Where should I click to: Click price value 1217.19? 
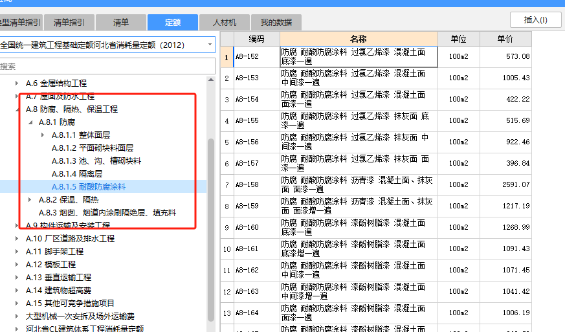516,206
